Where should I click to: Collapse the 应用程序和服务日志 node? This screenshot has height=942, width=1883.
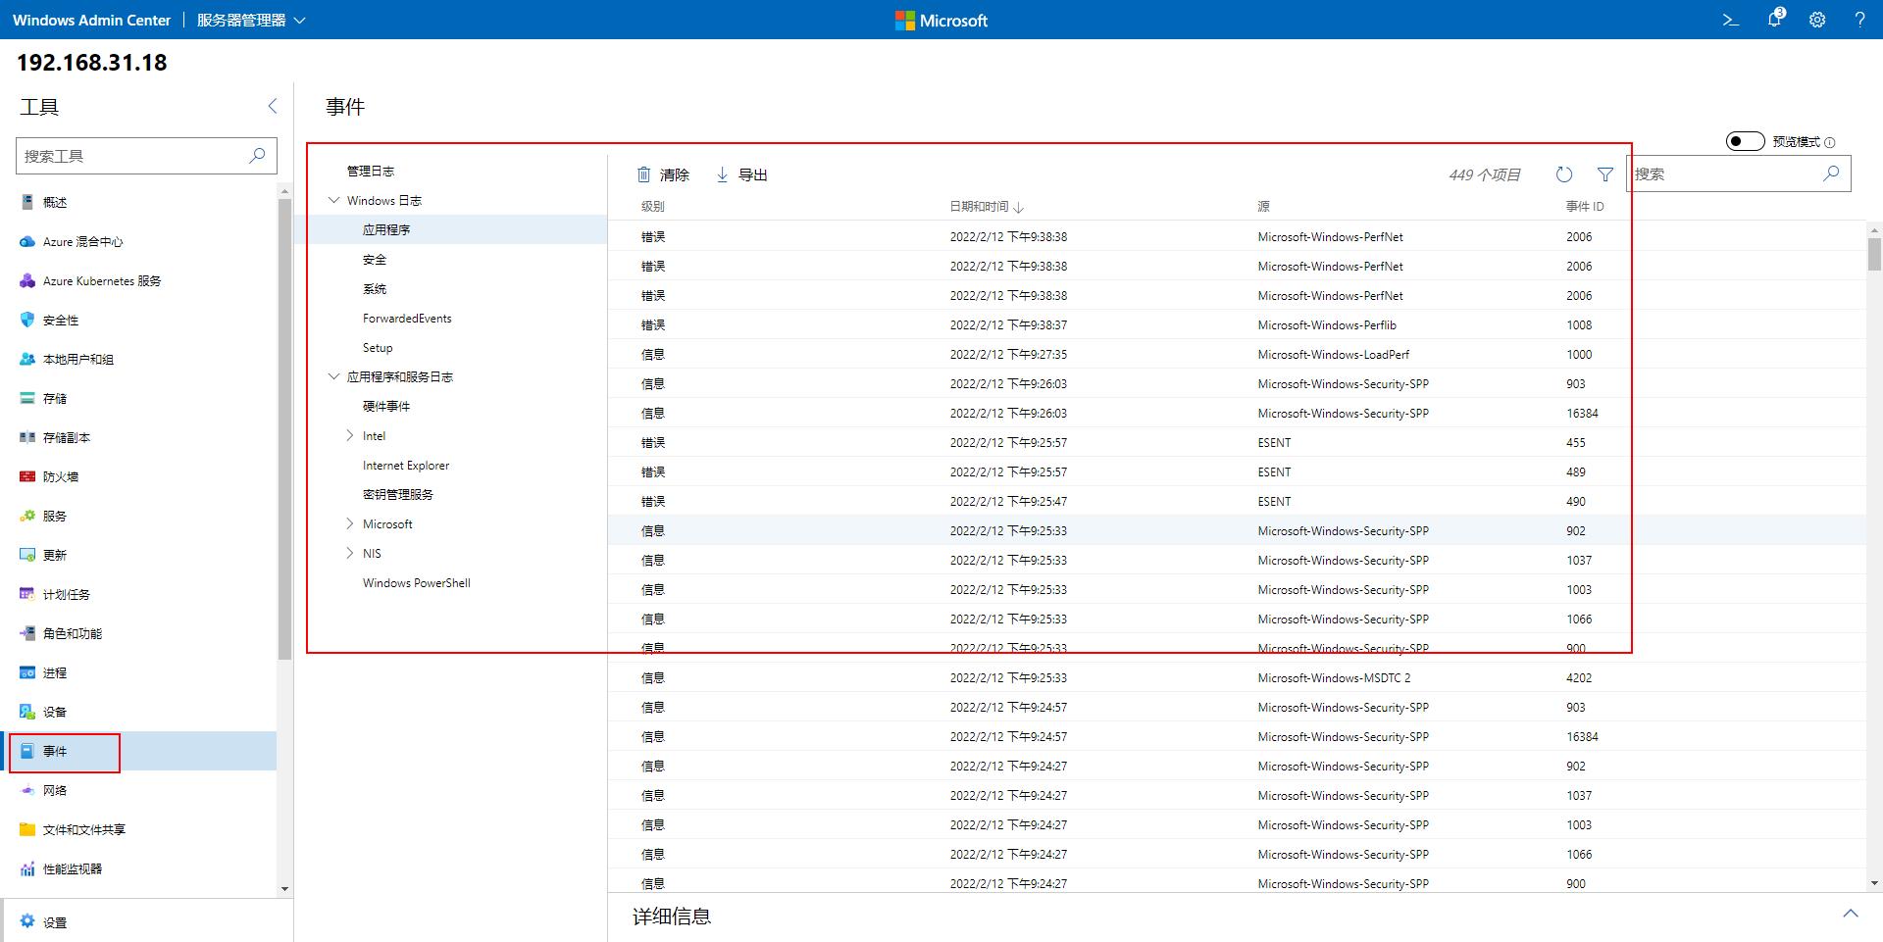[x=334, y=376]
